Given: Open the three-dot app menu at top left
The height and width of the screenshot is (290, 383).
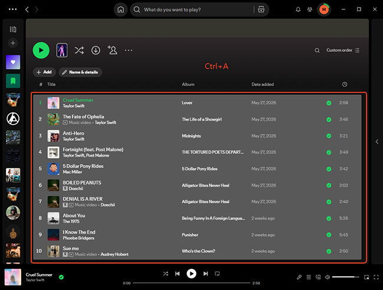Looking at the screenshot, I should coord(13,9).
